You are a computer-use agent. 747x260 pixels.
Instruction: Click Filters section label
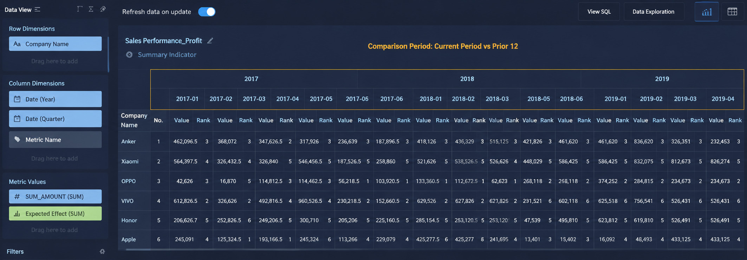15,252
